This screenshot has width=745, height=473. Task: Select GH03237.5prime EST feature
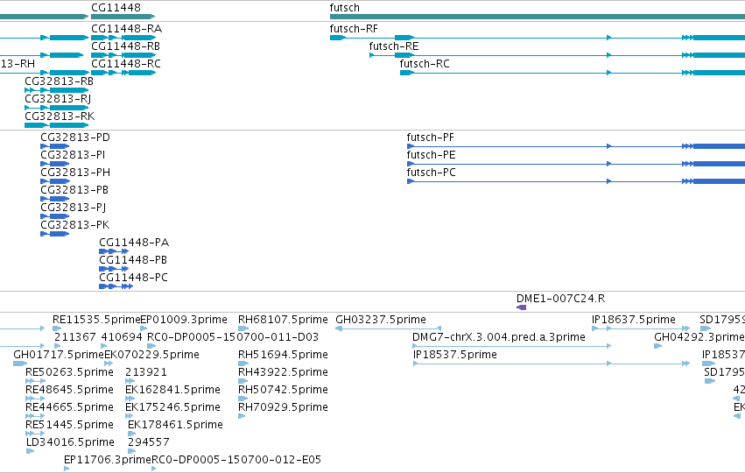(388, 328)
